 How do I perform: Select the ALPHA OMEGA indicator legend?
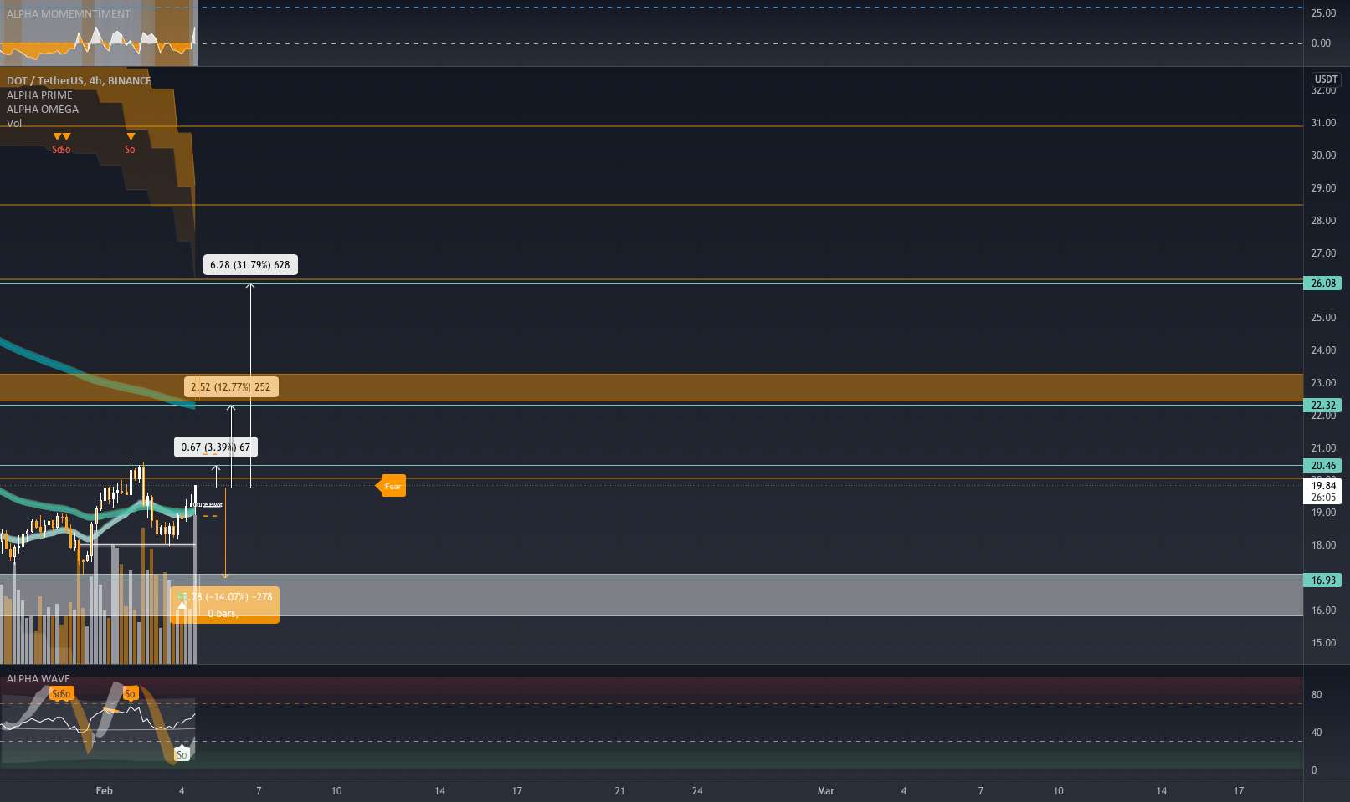(43, 109)
